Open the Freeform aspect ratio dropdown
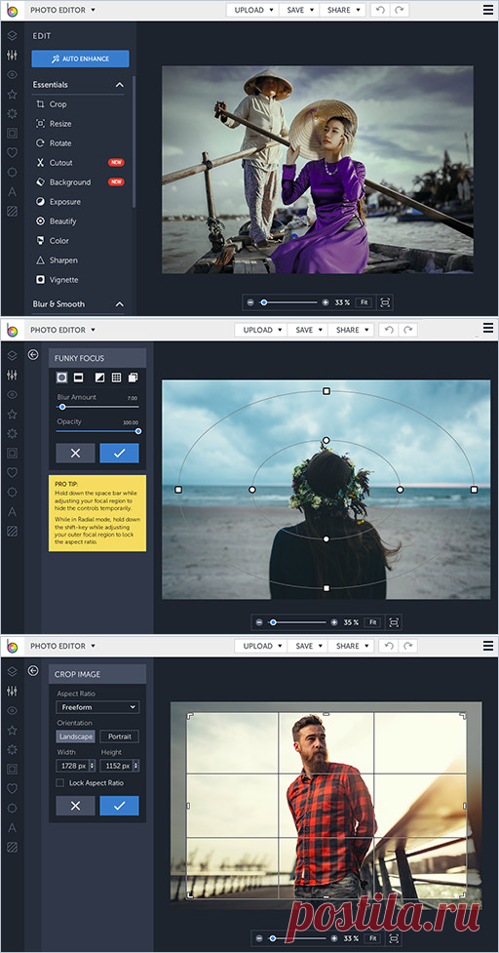The image size is (499, 953). coord(97,707)
